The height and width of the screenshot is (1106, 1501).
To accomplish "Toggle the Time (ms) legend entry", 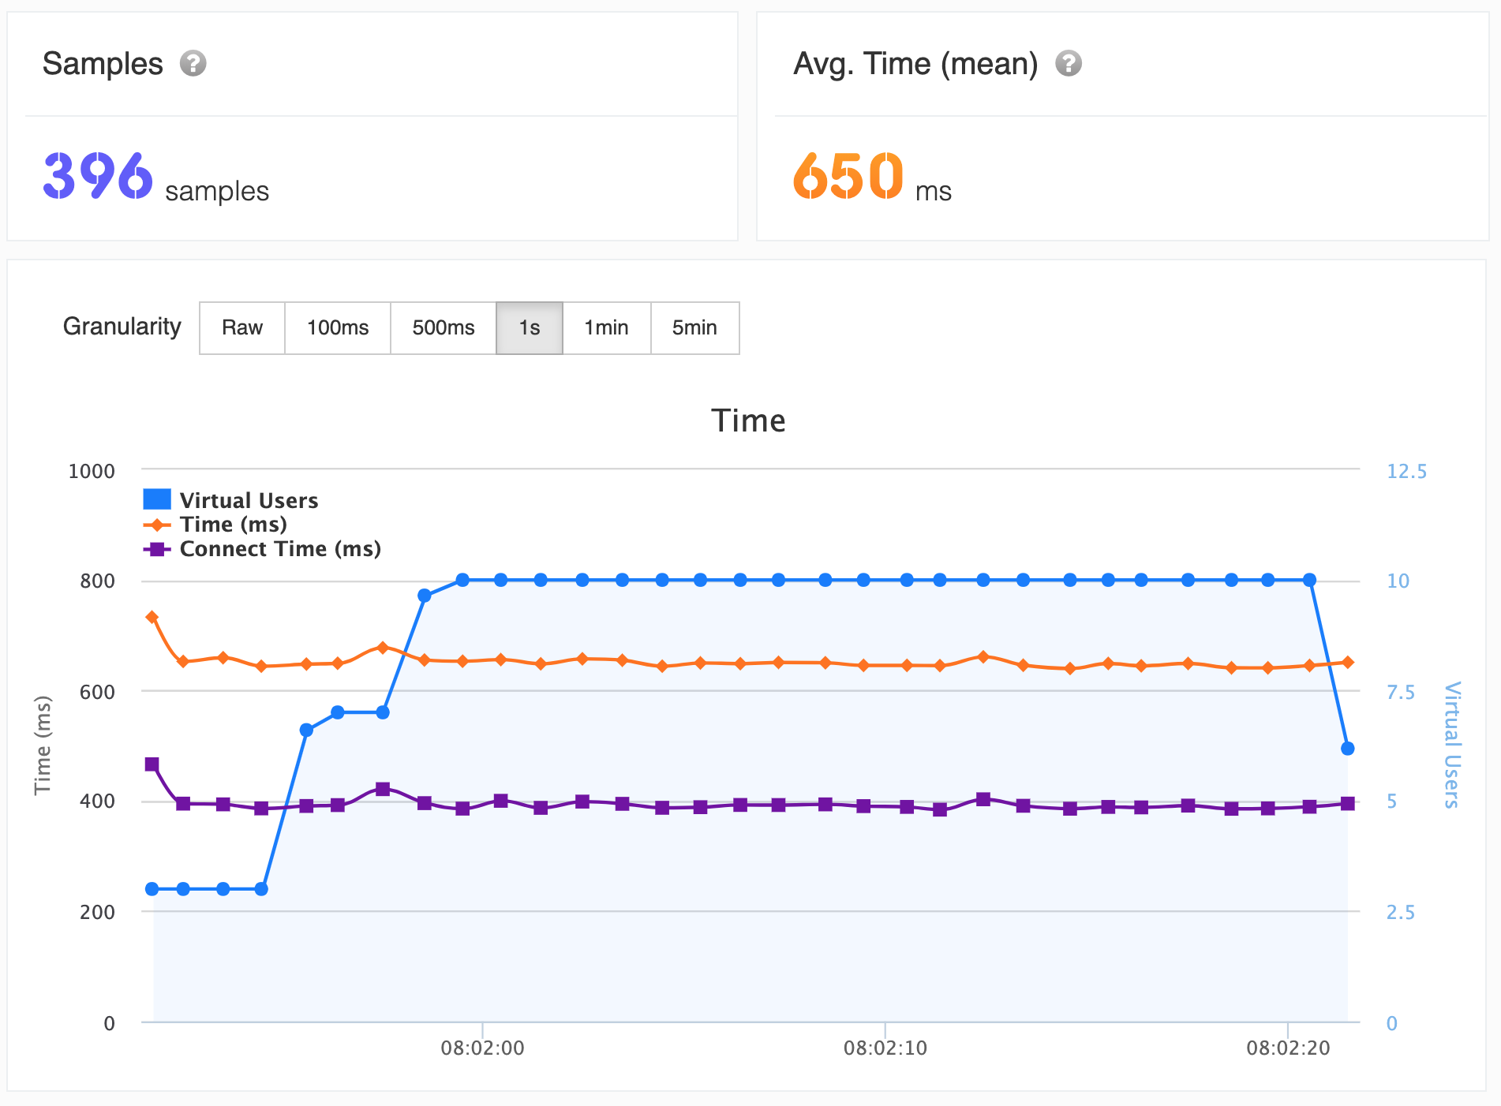I will tap(233, 525).
